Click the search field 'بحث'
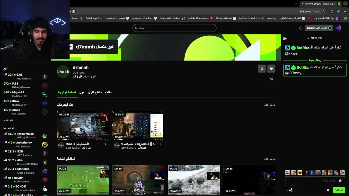This screenshot has height=196, width=349. point(174,28)
